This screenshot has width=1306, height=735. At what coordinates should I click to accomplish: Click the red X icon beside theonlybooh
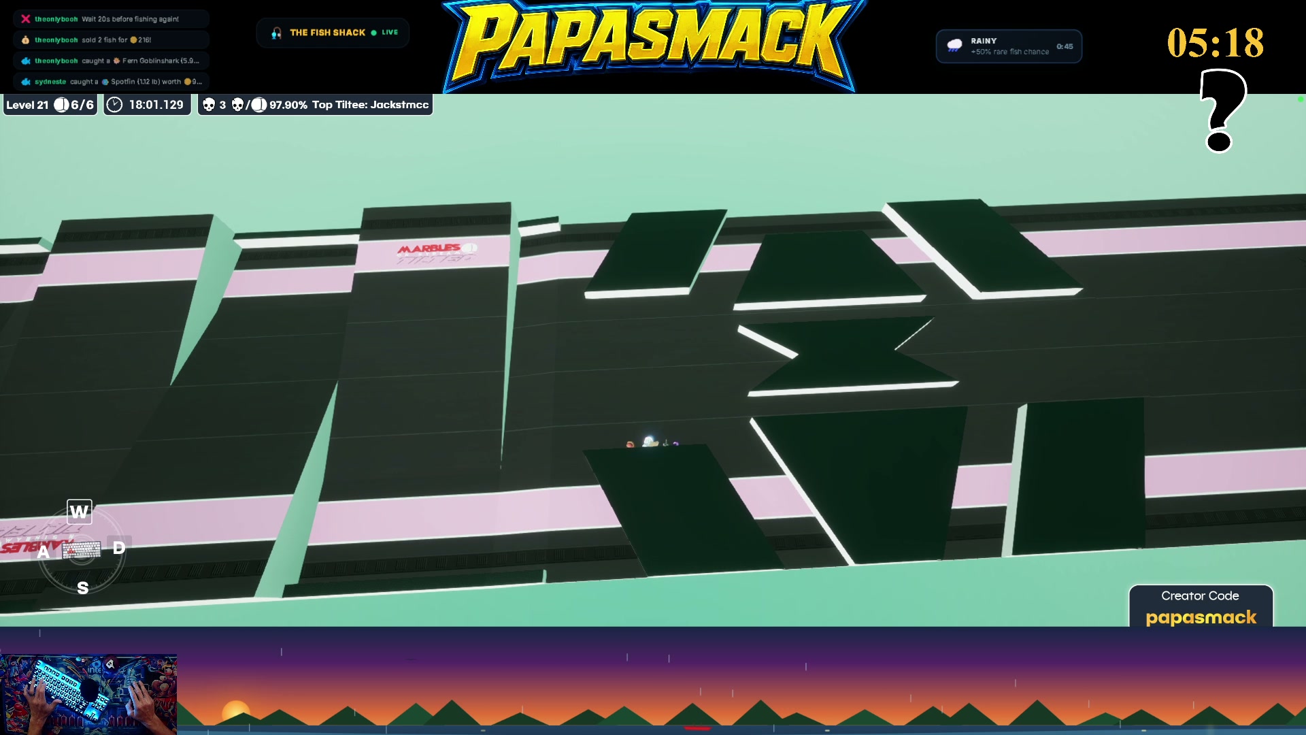pyautogui.click(x=26, y=19)
